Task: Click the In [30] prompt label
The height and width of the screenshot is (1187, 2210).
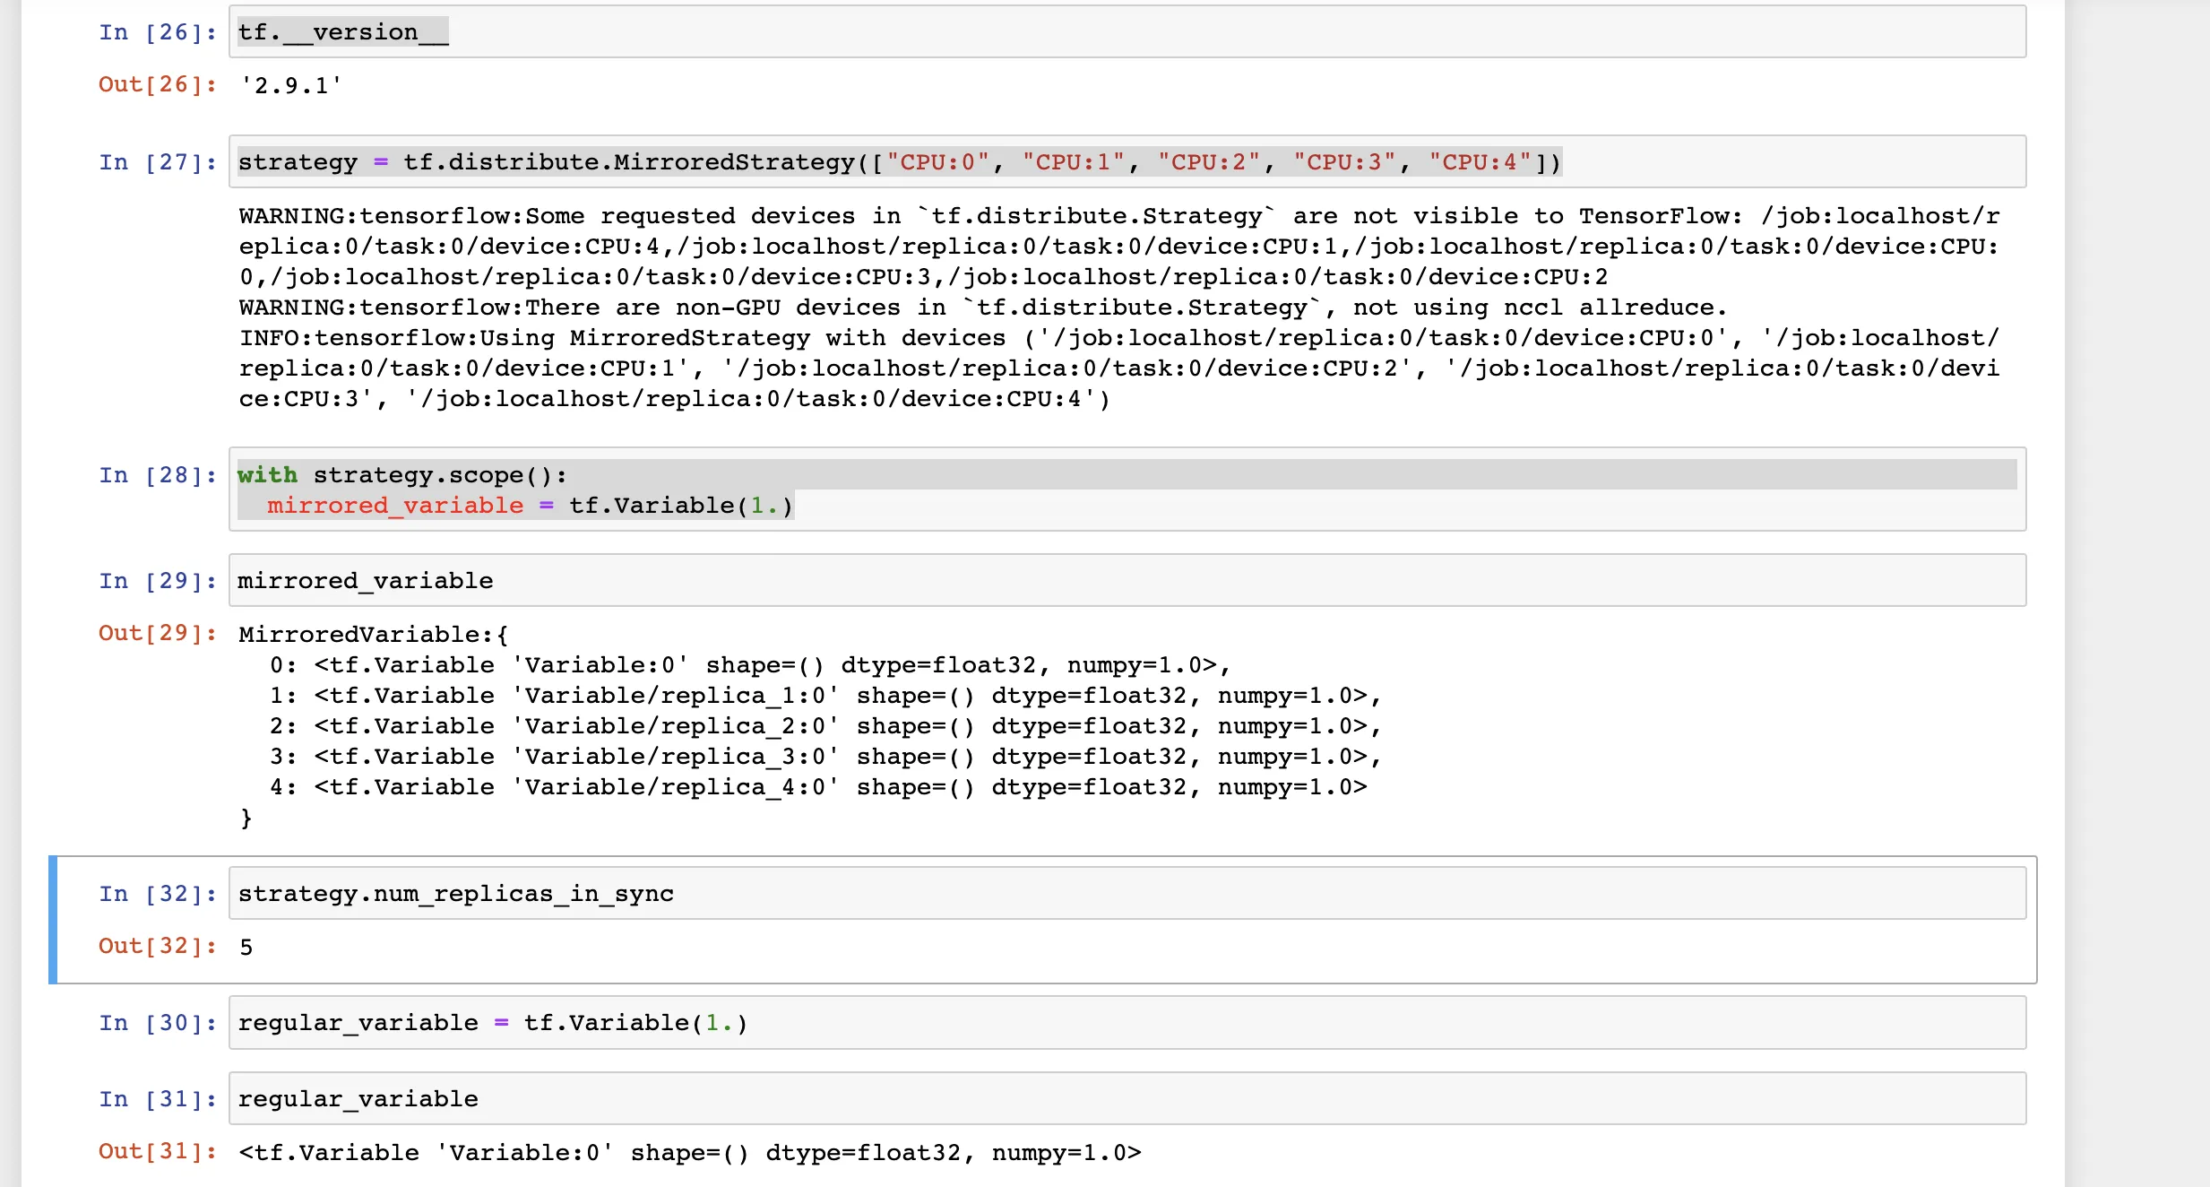Action: 158,1024
